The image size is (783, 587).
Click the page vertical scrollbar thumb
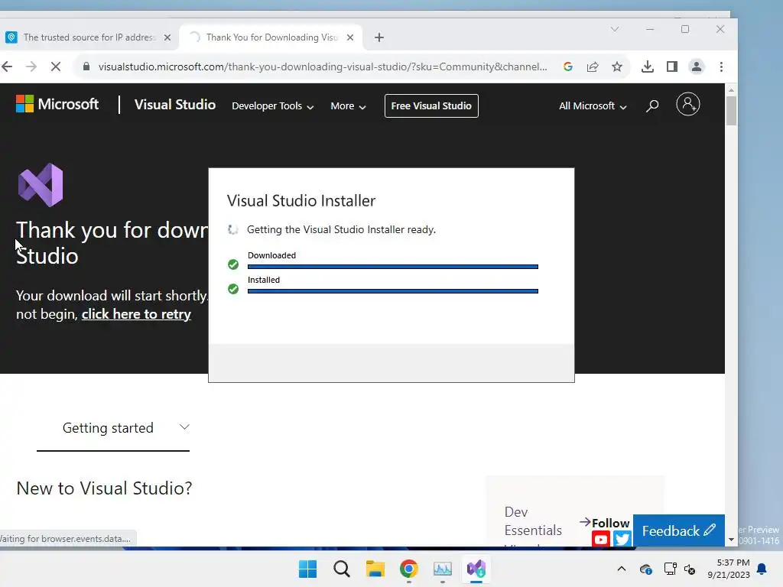731,111
